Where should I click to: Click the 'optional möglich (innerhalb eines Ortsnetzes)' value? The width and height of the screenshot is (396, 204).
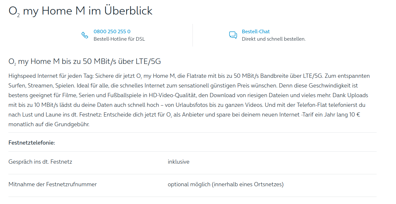coord(226,184)
